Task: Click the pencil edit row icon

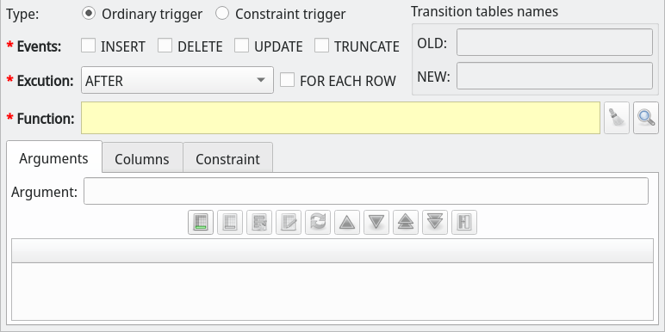Action: (x=289, y=222)
